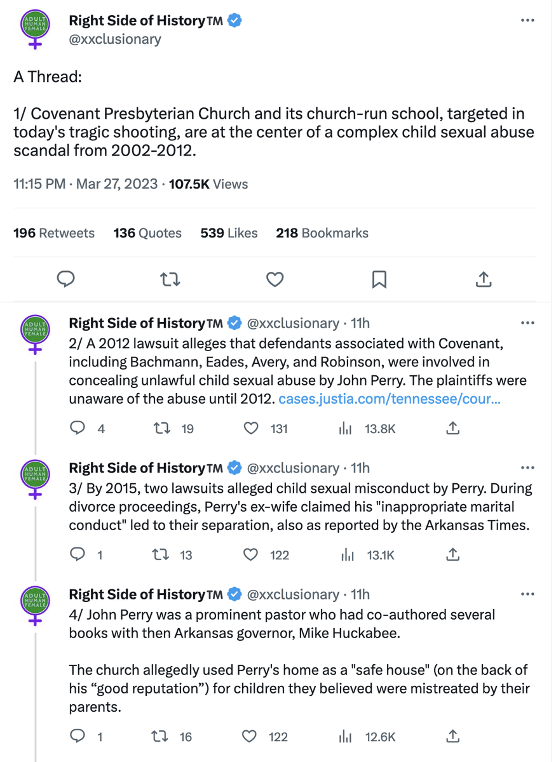View analytics for tweet 2/ with 13.8K views
This screenshot has height=762, width=556.
pos(347,429)
